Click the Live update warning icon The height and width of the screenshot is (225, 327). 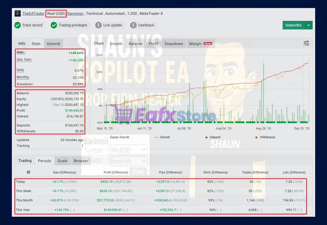click(x=98, y=25)
